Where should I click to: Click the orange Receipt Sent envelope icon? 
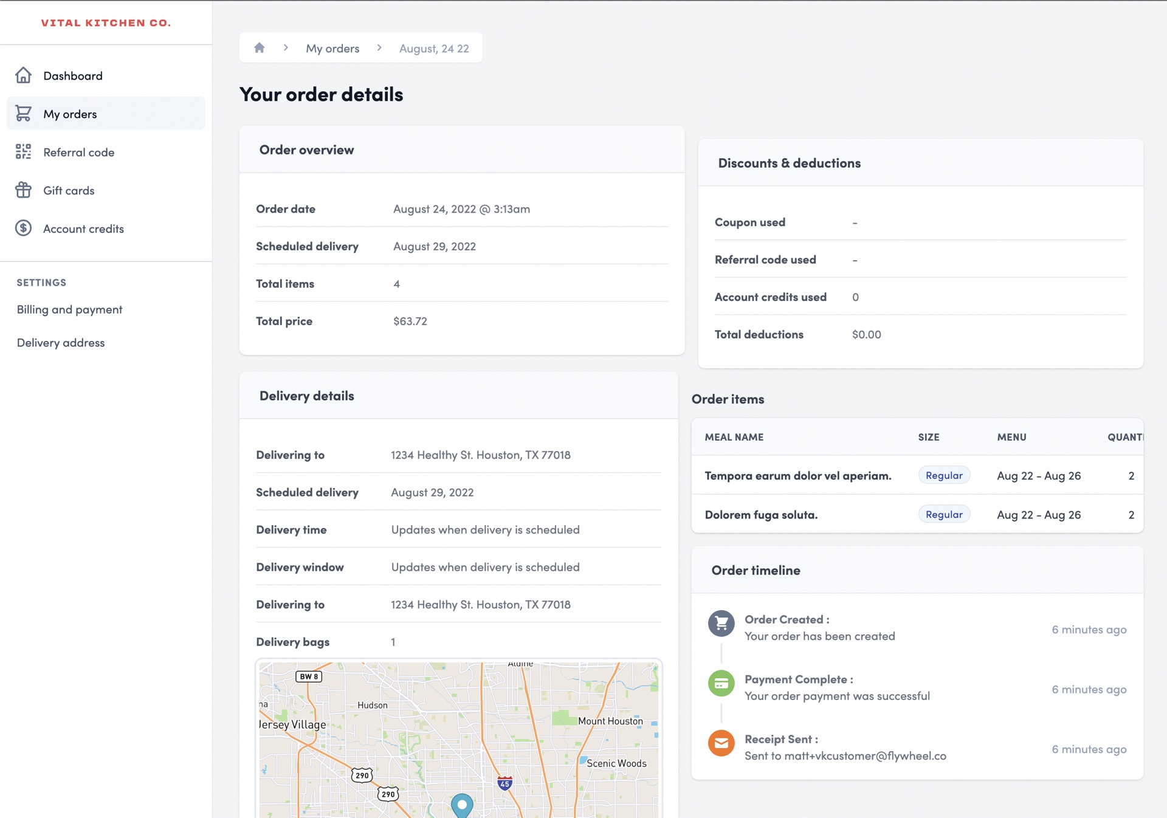(721, 742)
